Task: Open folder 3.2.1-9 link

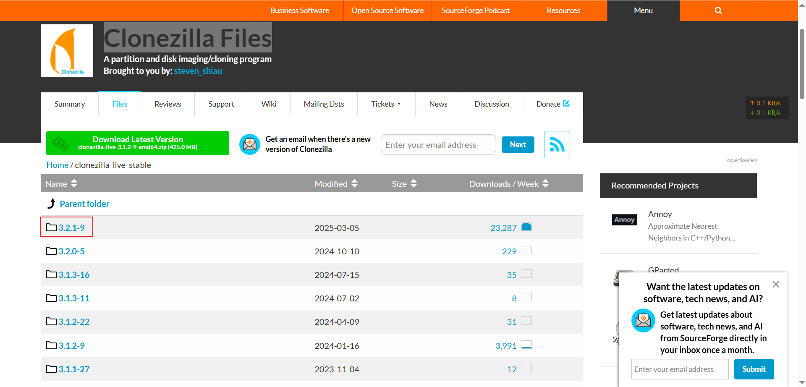Action: (71, 227)
